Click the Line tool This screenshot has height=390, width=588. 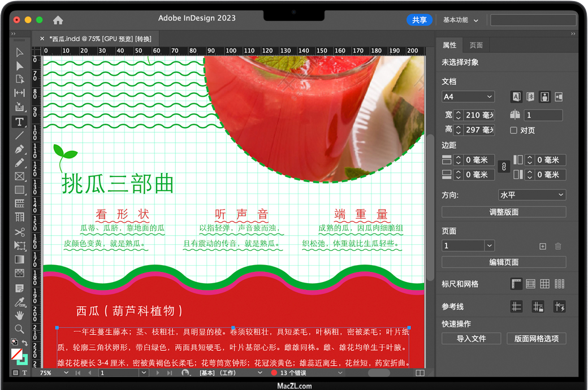[x=19, y=136]
